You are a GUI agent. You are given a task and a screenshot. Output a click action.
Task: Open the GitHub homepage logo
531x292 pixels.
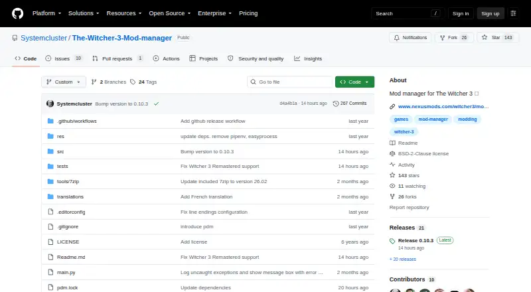(x=18, y=13)
